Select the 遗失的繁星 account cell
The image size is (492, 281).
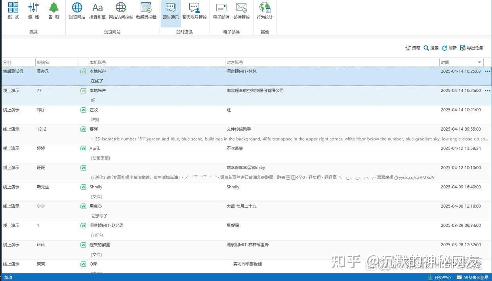click(x=100, y=245)
